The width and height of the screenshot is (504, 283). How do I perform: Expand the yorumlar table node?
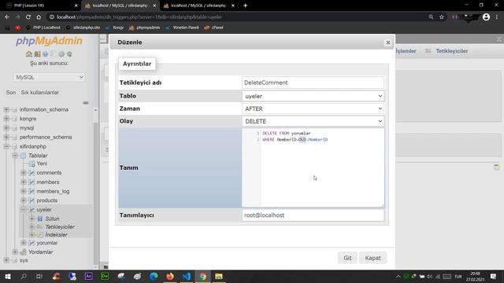click(x=24, y=243)
